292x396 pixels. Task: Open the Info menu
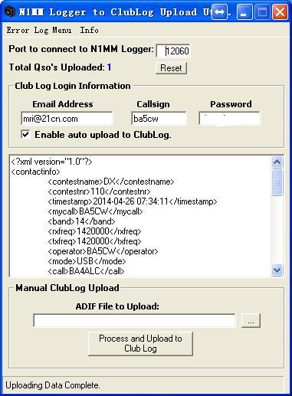point(89,30)
